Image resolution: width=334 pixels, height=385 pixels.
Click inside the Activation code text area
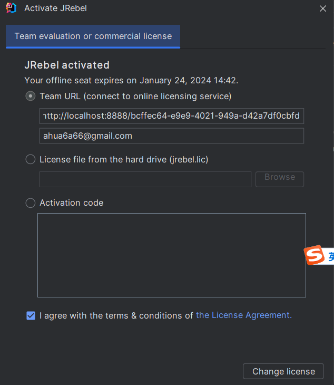point(171,255)
